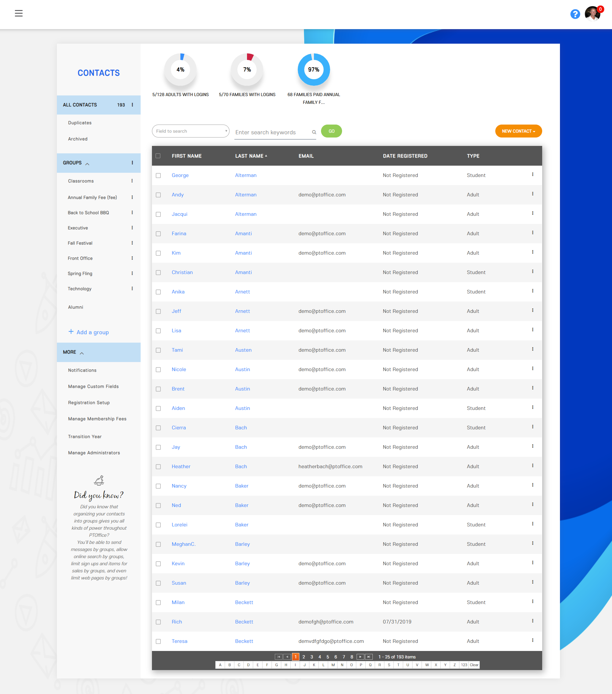Check the box for Rich Beckett
612x694 pixels.
[x=158, y=622]
